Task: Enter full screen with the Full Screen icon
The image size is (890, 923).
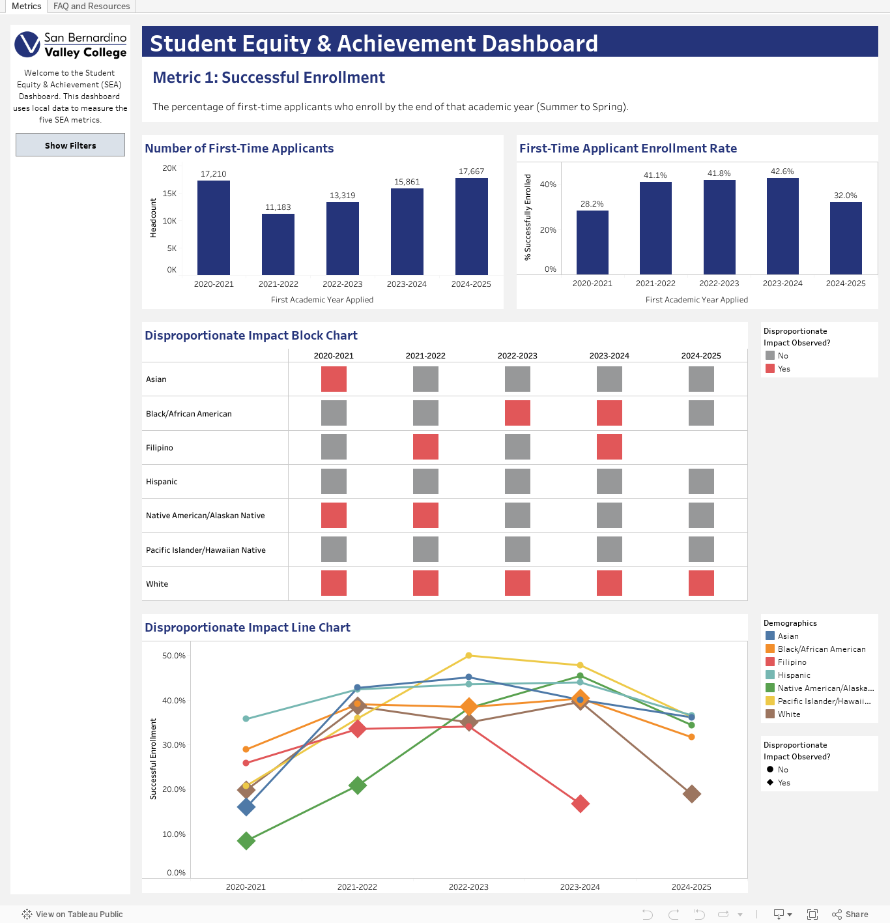Action: coord(812,915)
